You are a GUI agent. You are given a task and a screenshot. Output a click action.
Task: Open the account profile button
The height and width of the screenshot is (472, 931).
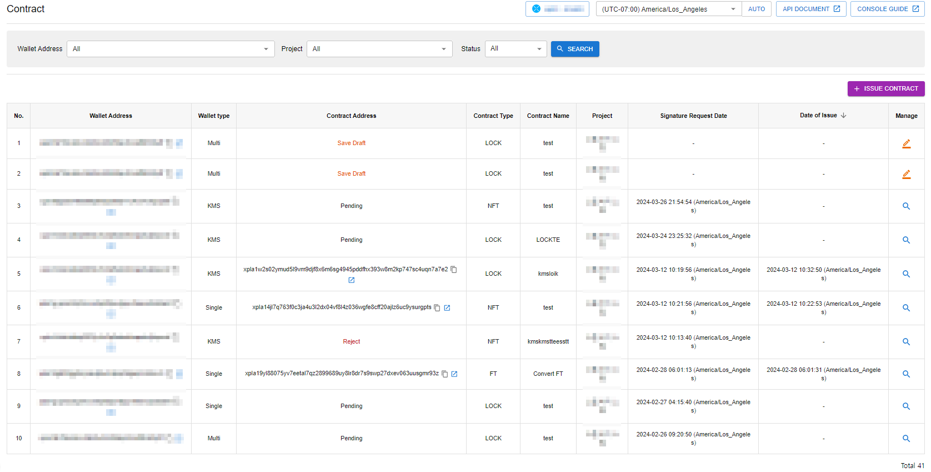(x=557, y=9)
